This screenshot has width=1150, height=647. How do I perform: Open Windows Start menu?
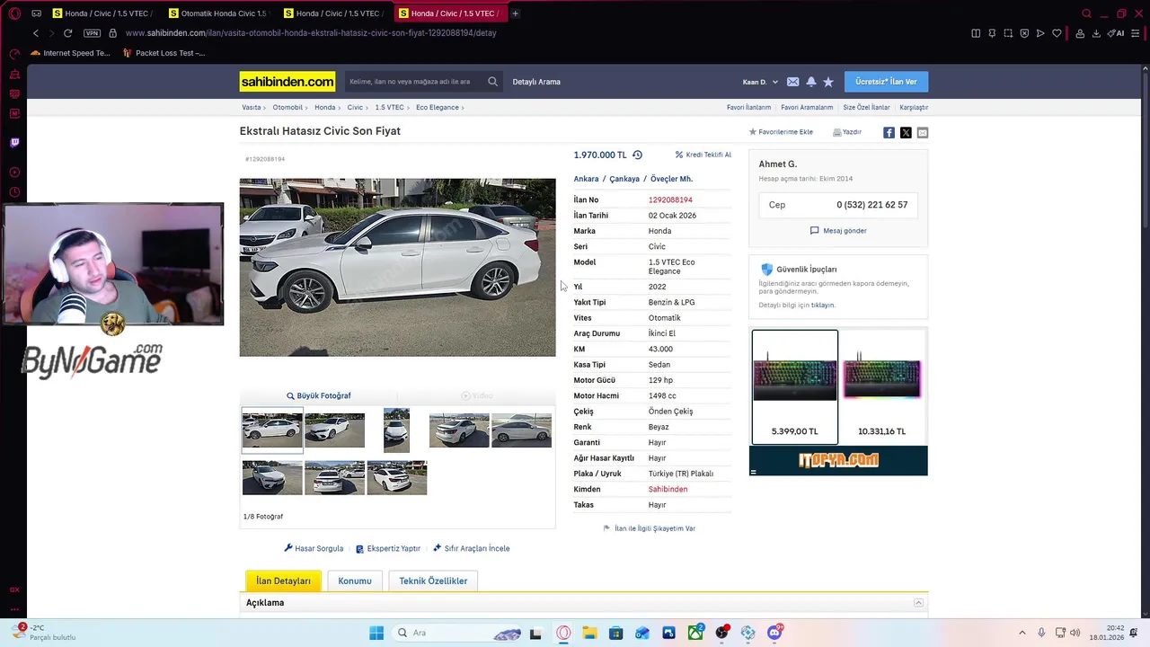376,633
